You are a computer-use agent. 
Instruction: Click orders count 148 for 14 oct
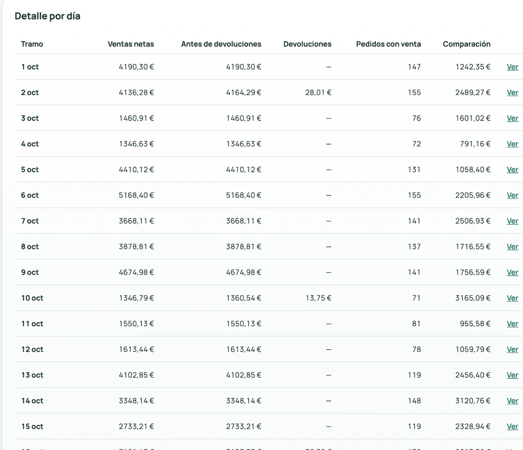pos(414,401)
